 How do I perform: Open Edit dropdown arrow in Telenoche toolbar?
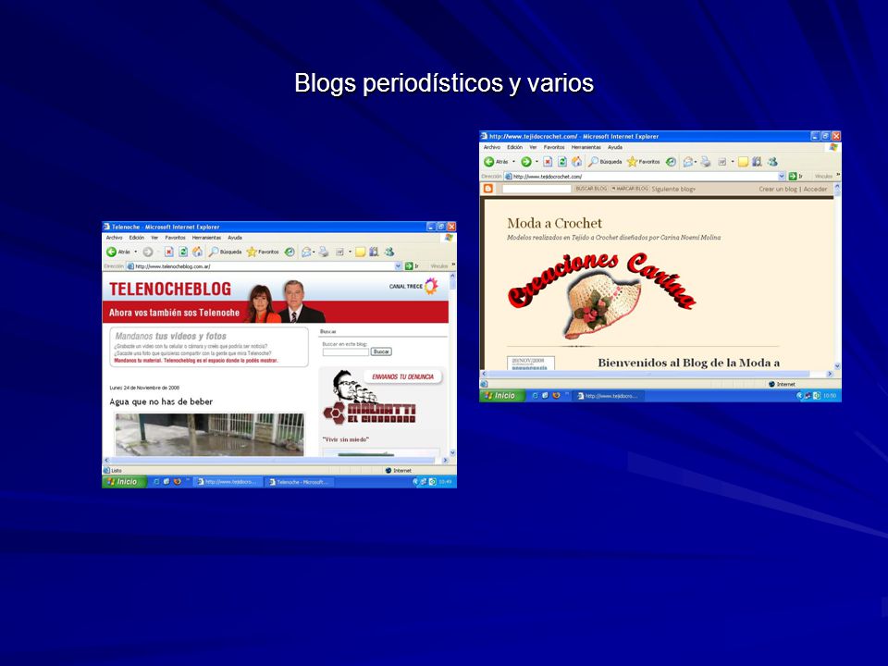click(350, 252)
